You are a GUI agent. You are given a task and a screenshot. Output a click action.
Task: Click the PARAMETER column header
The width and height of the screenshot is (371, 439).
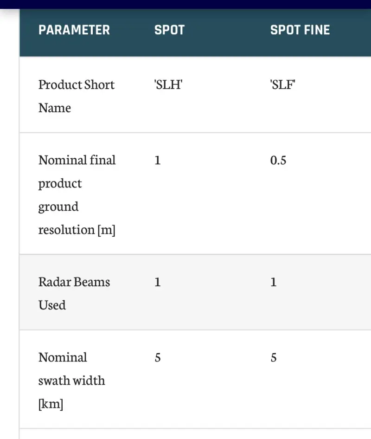(x=74, y=30)
